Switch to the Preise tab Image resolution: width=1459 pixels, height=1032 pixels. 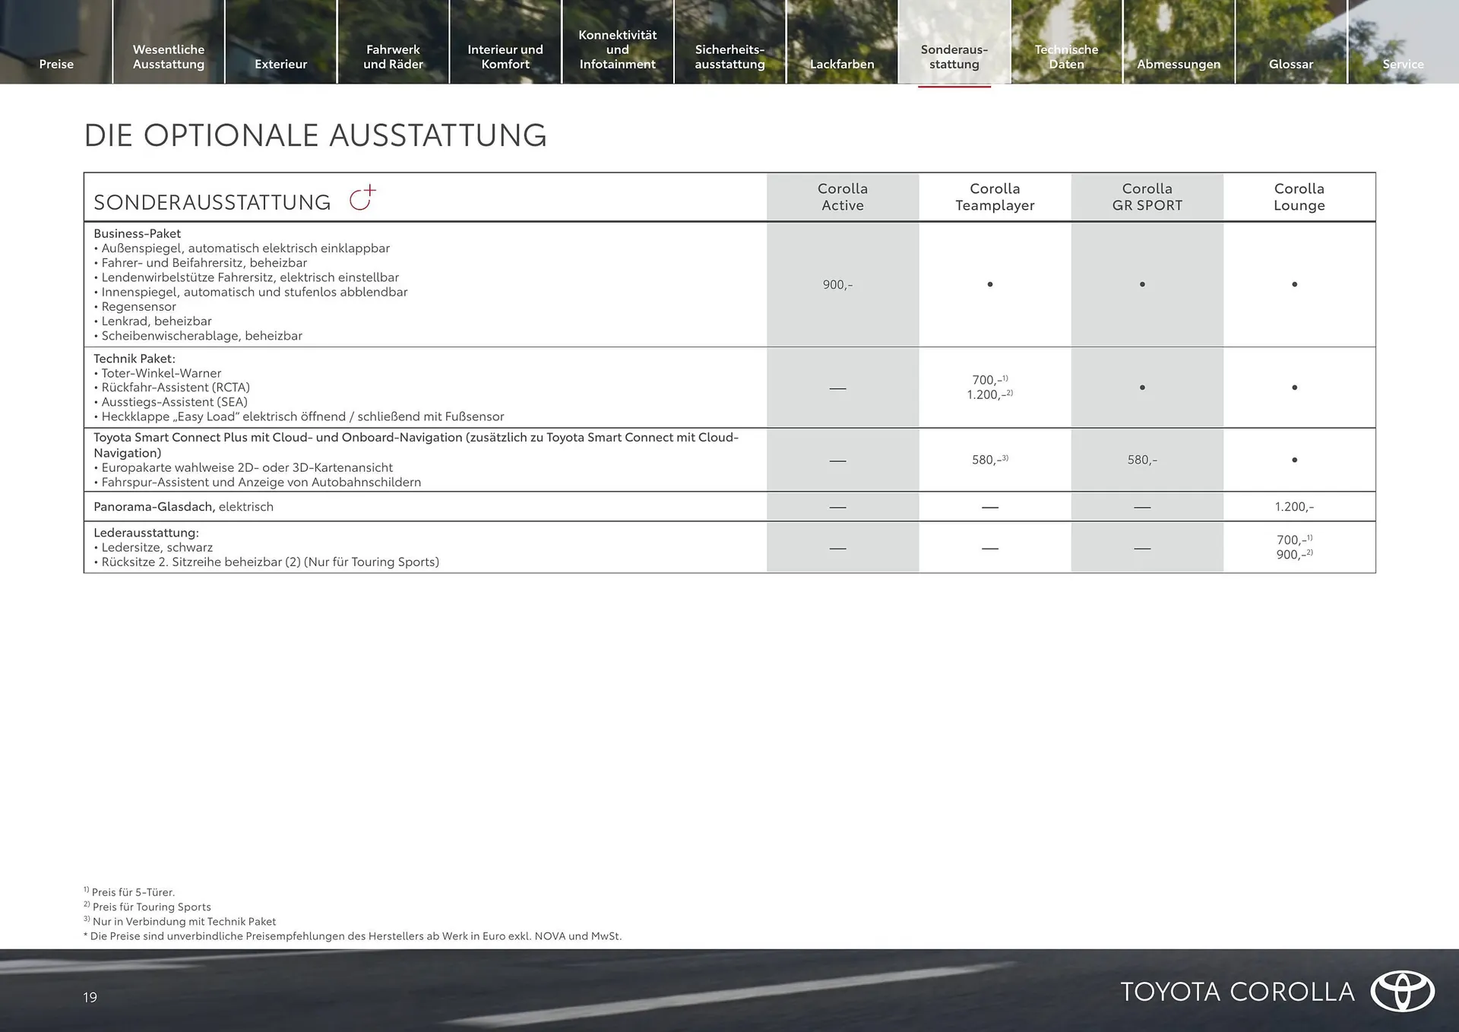tap(56, 64)
